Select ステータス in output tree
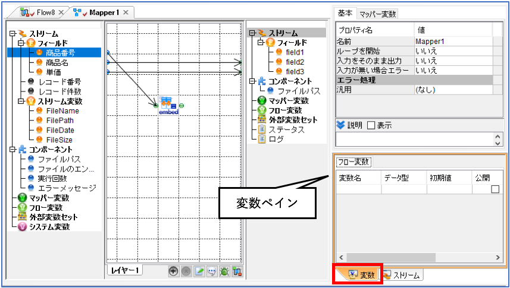This screenshot has width=510, height=288. [x=287, y=129]
